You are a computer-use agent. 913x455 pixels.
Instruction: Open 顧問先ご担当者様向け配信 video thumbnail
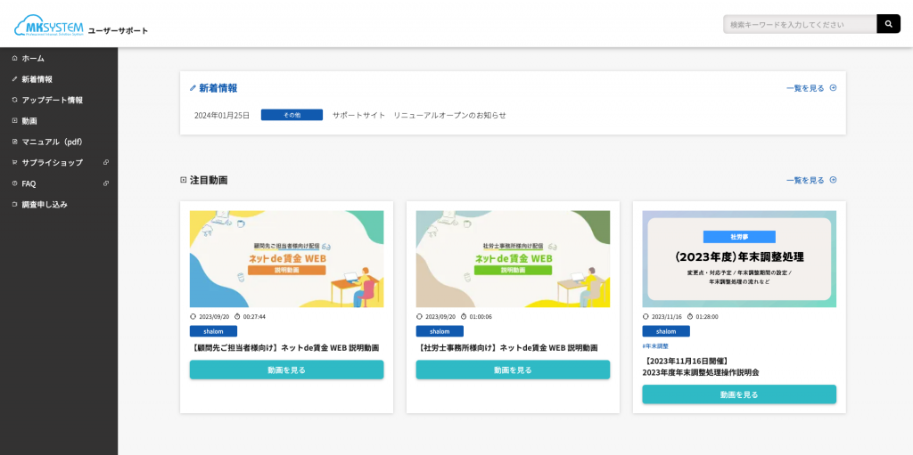[x=286, y=259]
